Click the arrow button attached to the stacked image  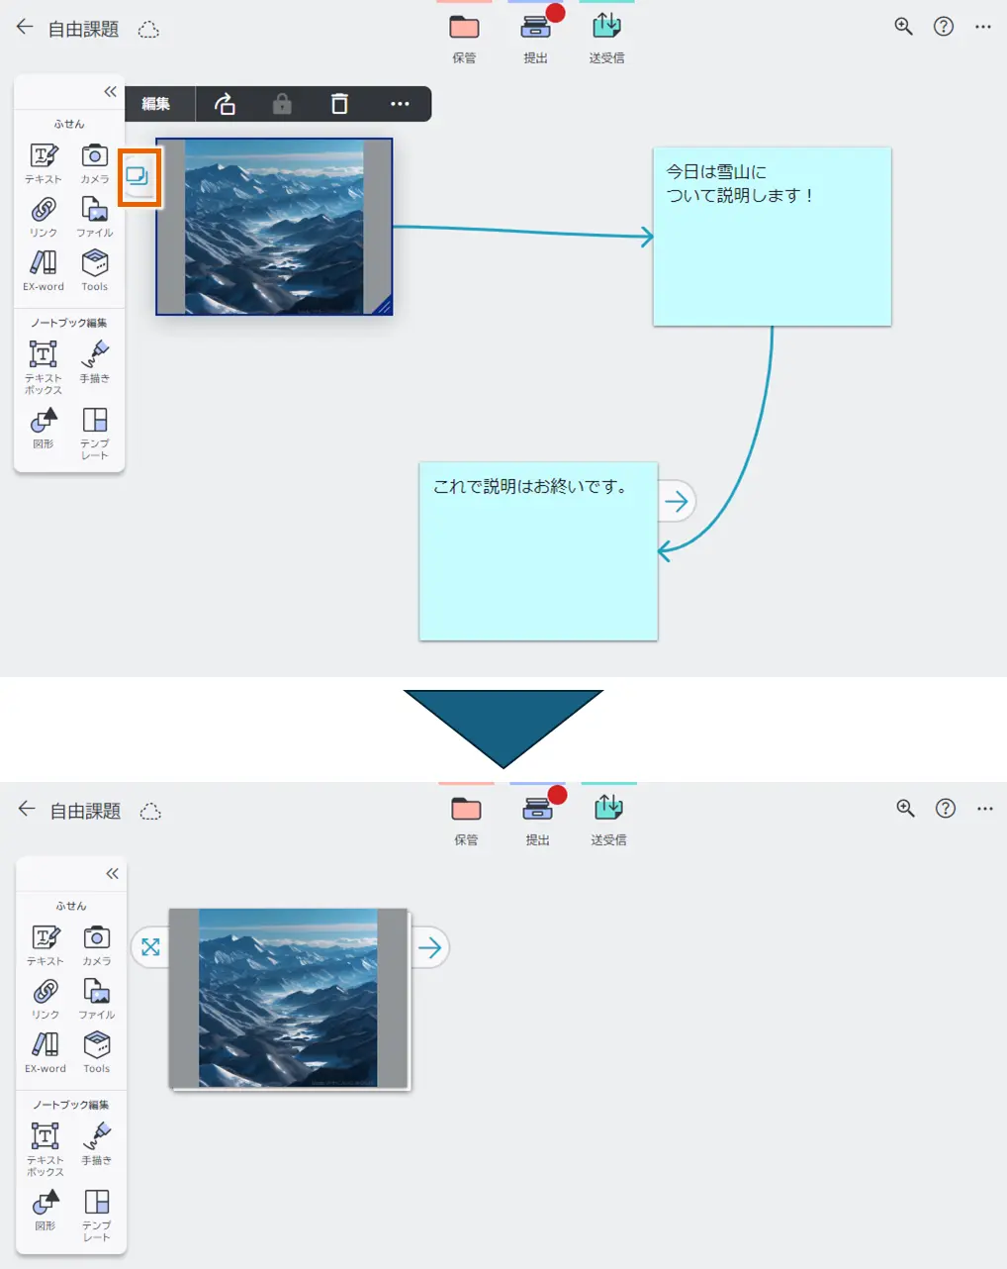pos(429,947)
